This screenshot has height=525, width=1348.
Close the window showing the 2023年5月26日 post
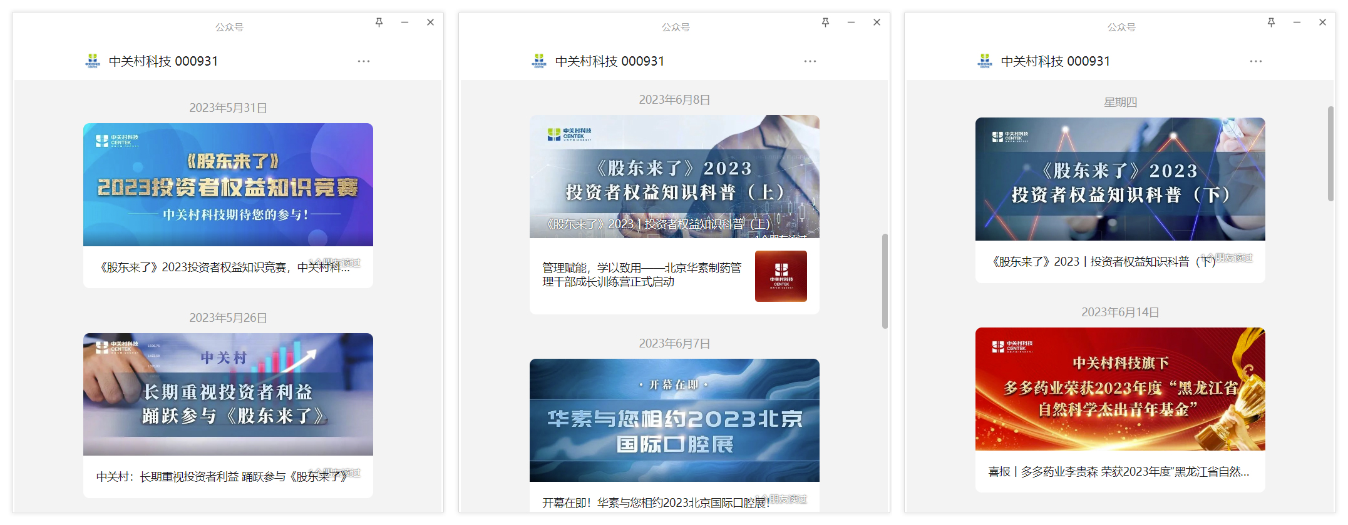tap(430, 22)
